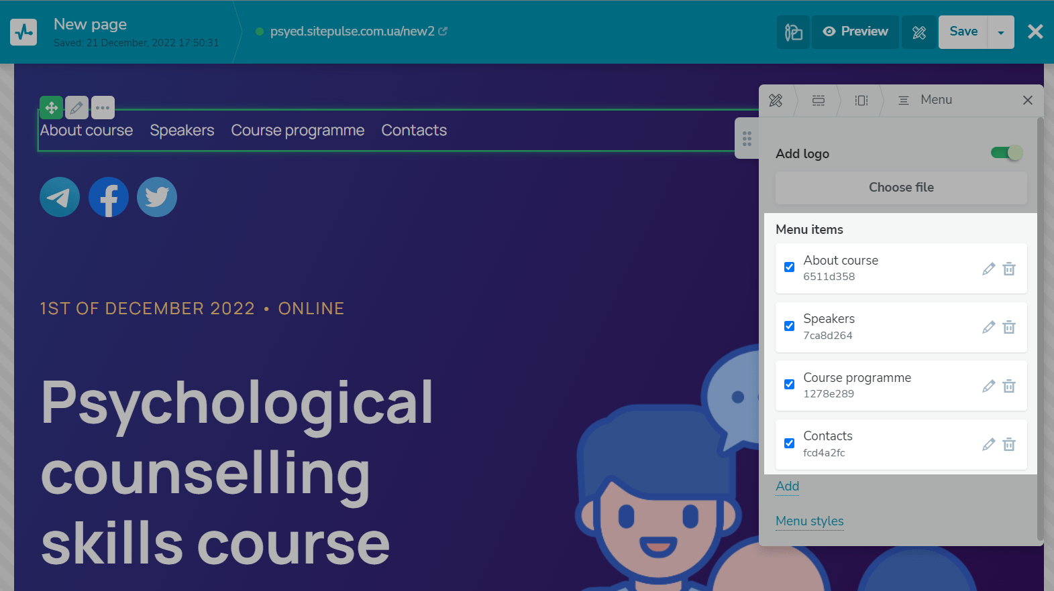Uncheck the Course programme checkbox
This screenshot has height=591, width=1054.
[x=790, y=385]
